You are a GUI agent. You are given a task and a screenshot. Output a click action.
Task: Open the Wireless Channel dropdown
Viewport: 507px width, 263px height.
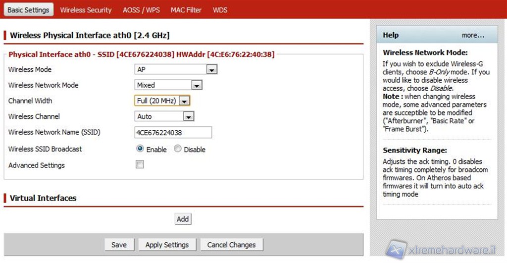[164, 116]
